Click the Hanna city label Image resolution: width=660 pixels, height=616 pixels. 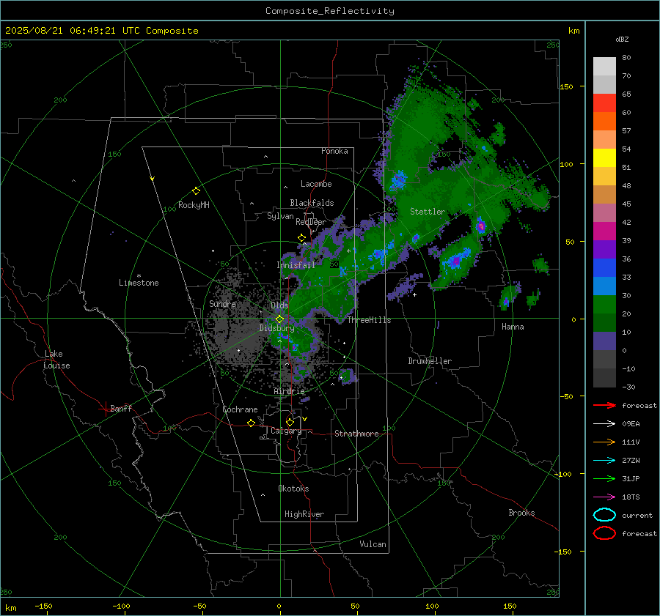[x=513, y=327]
